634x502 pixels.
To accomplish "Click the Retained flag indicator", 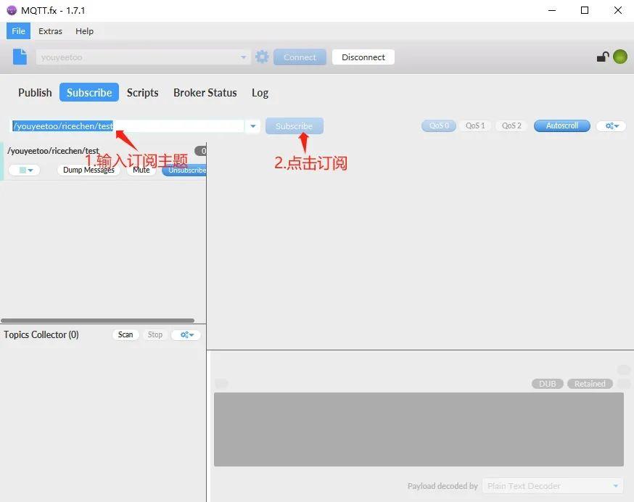I will pyautogui.click(x=590, y=384).
